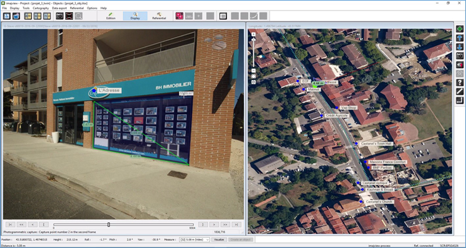This screenshot has width=466, height=248.
Task: Click the open project folder icon
Action: (x=16, y=16)
